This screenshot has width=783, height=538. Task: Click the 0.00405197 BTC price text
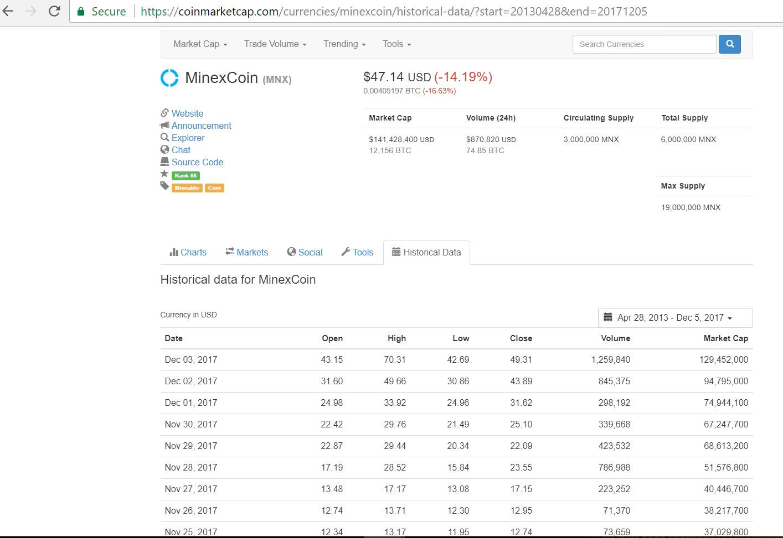(392, 91)
